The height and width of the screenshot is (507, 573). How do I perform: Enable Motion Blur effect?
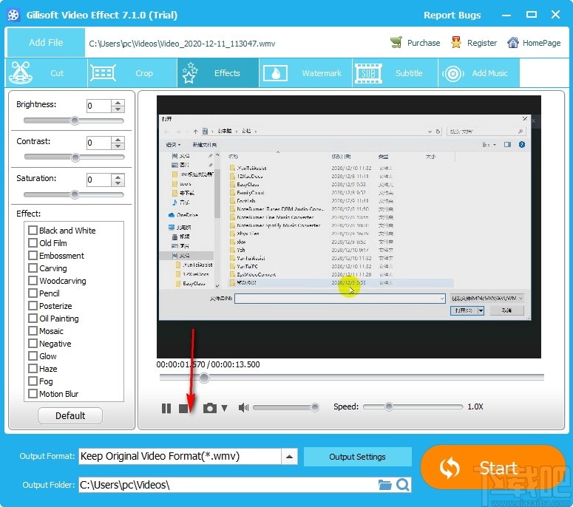33,394
